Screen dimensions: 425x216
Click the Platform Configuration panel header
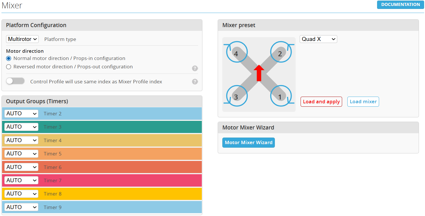[x=102, y=25]
